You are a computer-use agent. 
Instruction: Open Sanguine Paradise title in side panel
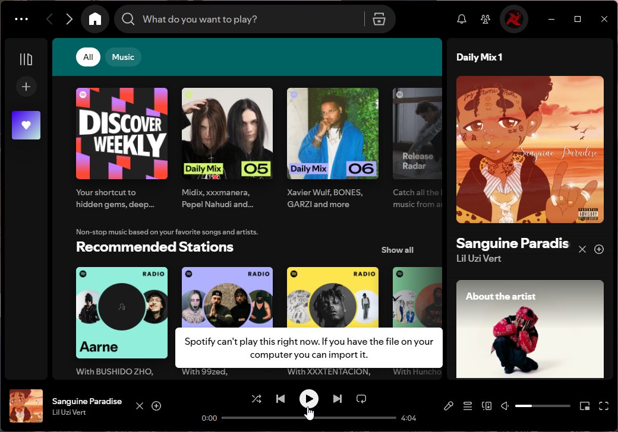pyautogui.click(x=512, y=243)
